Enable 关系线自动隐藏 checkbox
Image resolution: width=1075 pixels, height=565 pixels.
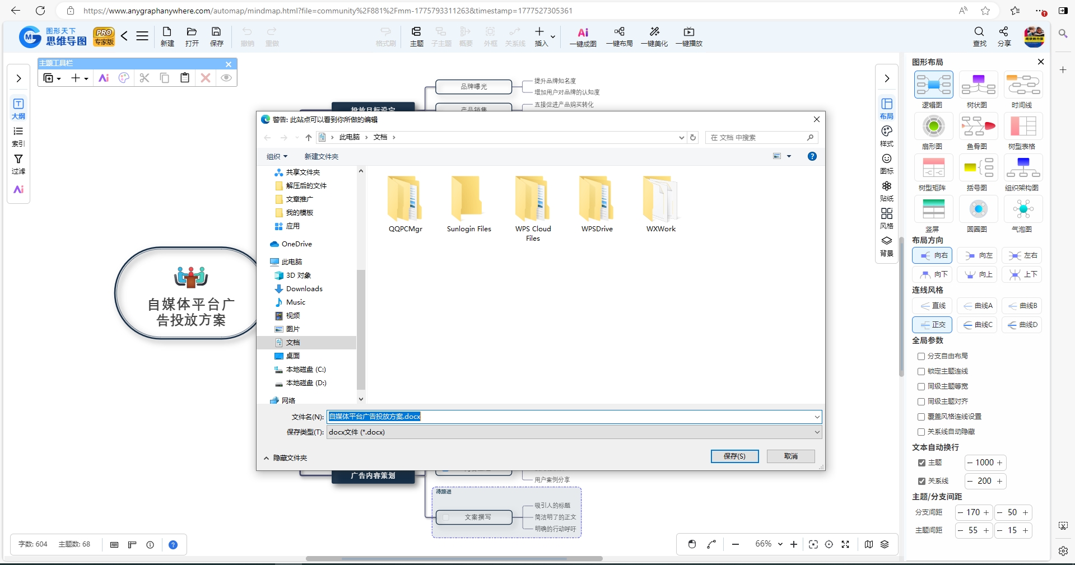pos(921,432)
